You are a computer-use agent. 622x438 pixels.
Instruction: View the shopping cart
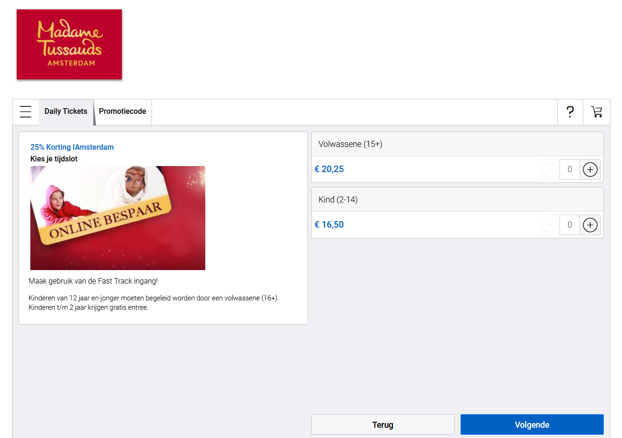click(x=597, y=112)
